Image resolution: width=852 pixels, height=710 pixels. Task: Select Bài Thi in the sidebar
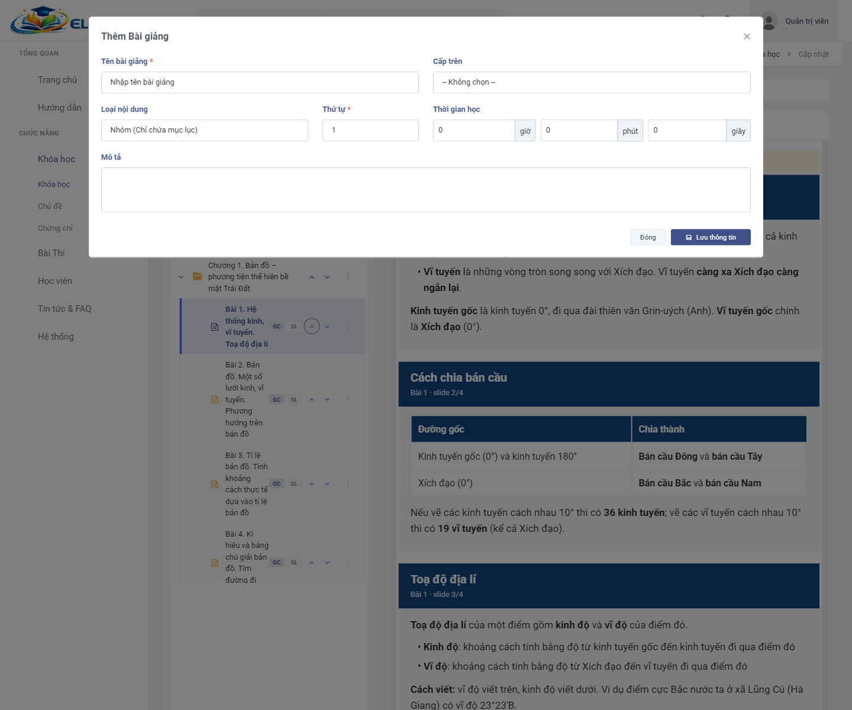pos(51,253)
